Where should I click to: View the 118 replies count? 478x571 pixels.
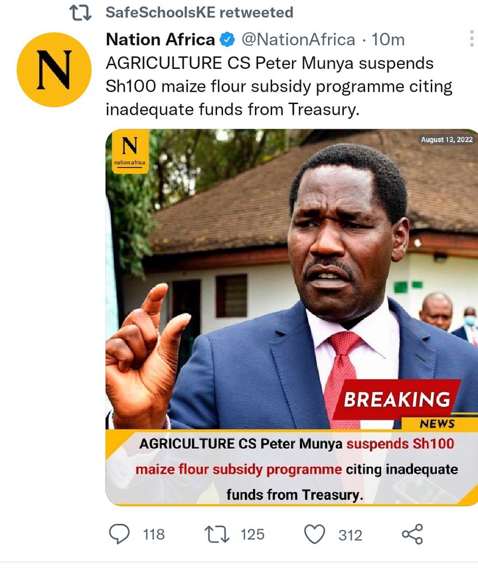(154, 535)
